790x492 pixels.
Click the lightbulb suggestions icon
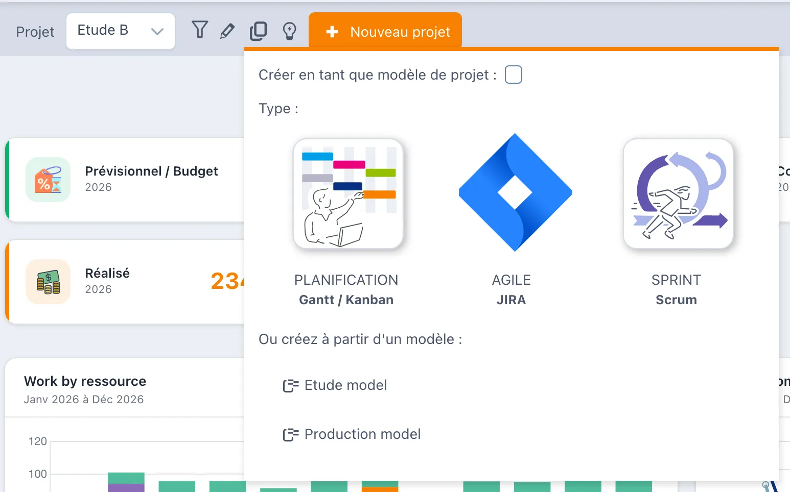290,31
